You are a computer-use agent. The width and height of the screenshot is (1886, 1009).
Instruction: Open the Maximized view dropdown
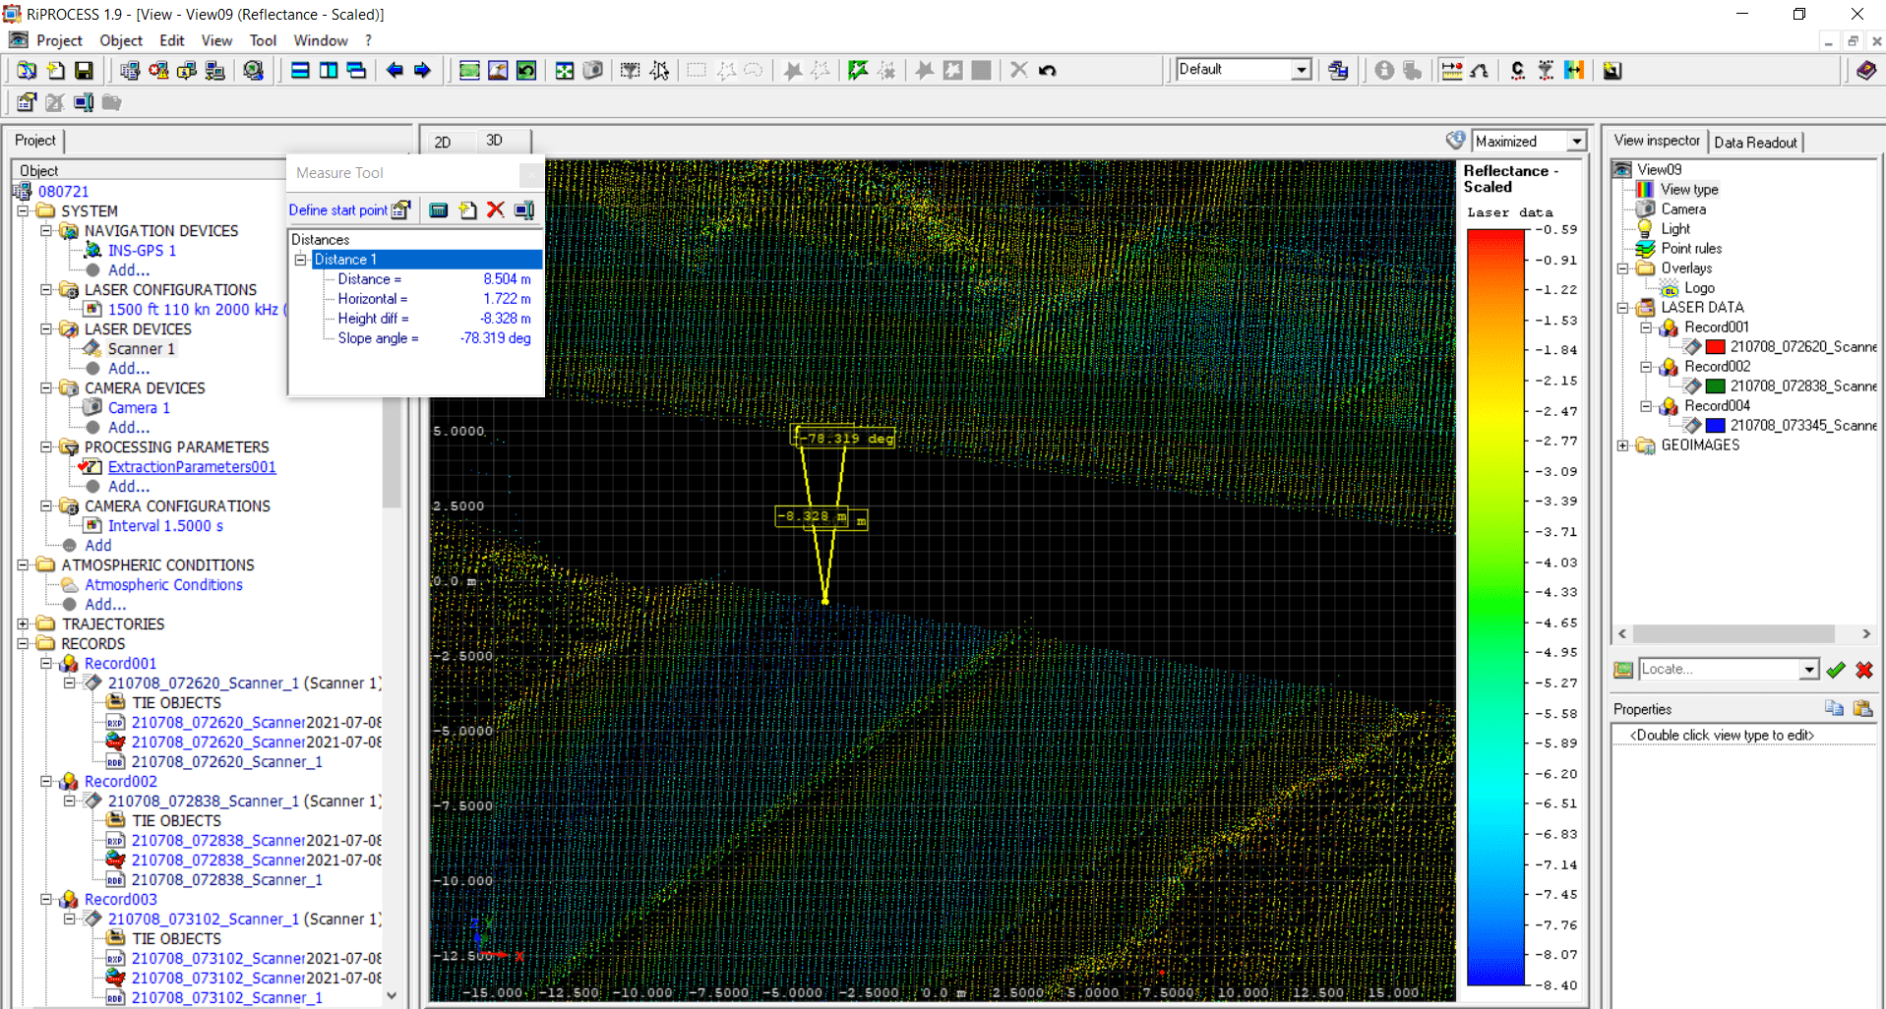(x=1576, y=141)
